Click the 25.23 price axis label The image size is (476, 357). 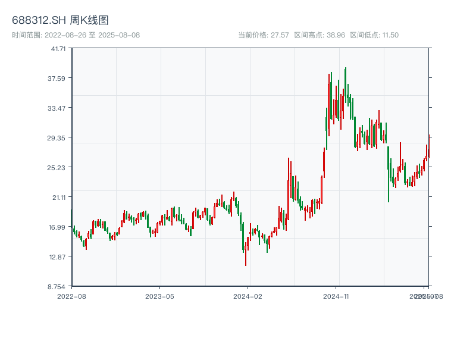coord(58,168)
